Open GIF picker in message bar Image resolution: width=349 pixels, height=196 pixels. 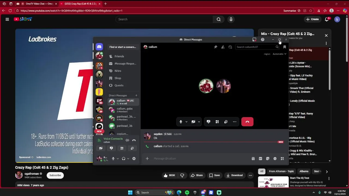[260, 158]
